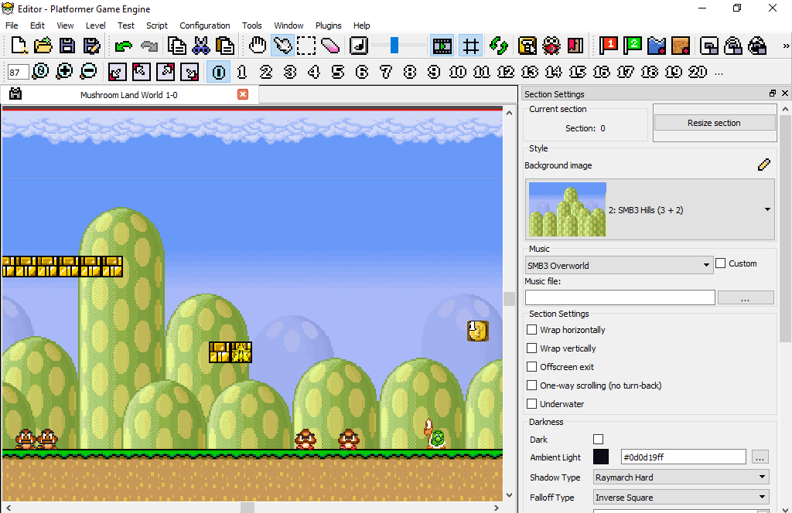Viewport: 792px width, 513px height.
Task: Switch to section 5 button
Action: (x=338, y=72)
